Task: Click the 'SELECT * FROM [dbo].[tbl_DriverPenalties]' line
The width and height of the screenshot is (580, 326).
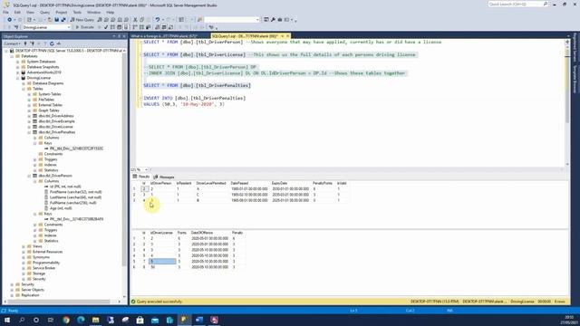Action: click(197, 85)
